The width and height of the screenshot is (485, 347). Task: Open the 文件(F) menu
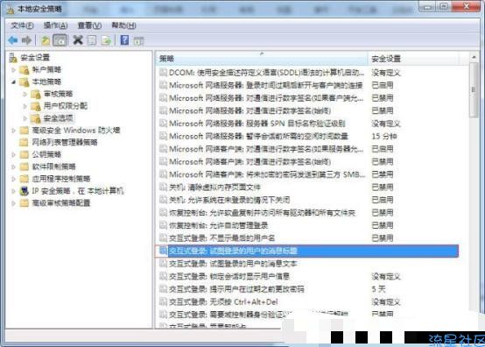coord(22,25)
